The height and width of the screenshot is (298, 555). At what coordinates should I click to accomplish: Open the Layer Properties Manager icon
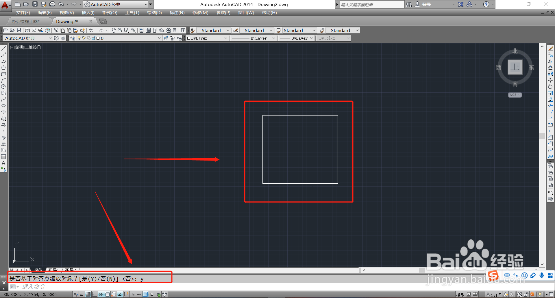(73, 38)
